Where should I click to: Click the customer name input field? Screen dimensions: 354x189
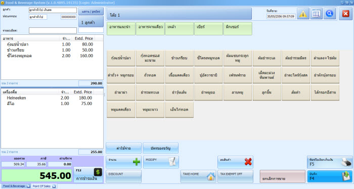(x=53, y=10)
